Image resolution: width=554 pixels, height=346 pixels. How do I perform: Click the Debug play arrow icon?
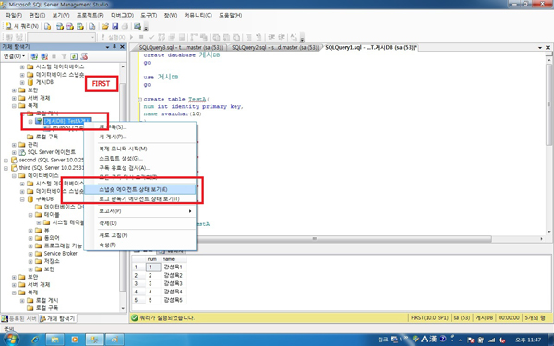pyautogui.click(x=131, y=37)
